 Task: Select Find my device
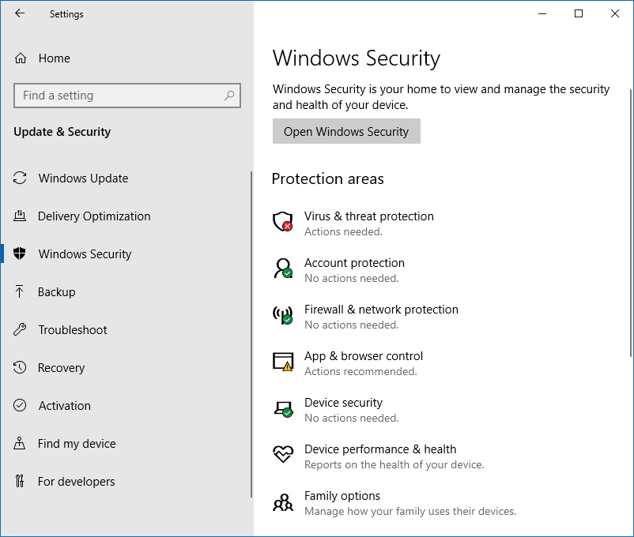[74, 443]
